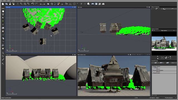Toggle the EcoSystem population checkbox
The image size is (178, 100).
point(153,70)
